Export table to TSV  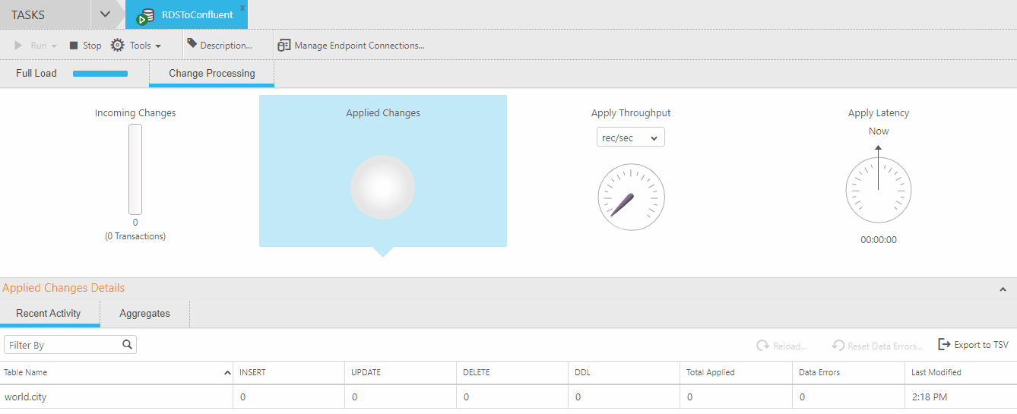point(974,345)
